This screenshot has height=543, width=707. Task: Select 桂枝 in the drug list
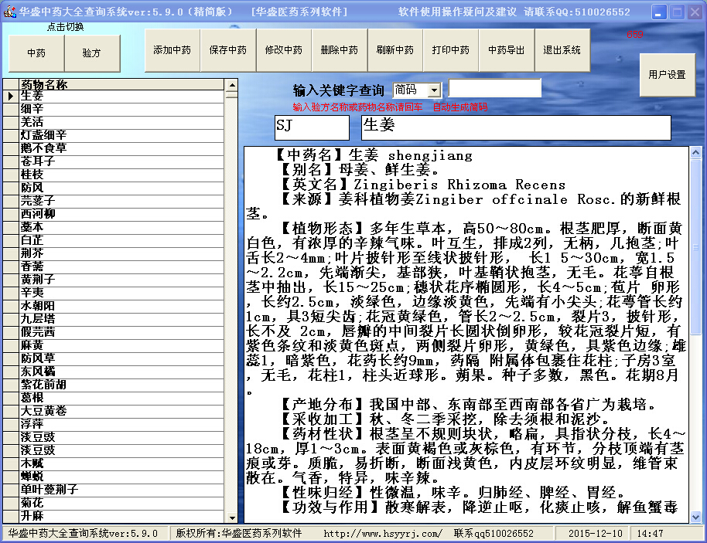(121, 175)
